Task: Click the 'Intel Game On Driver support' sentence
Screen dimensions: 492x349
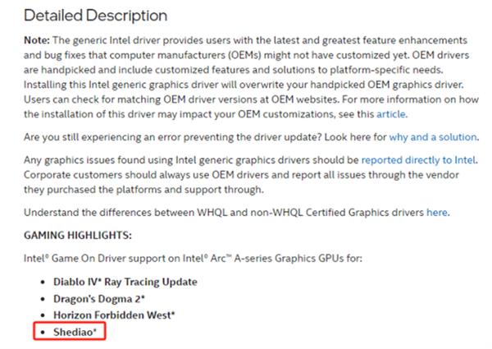Action: click(x=193, y=259)
